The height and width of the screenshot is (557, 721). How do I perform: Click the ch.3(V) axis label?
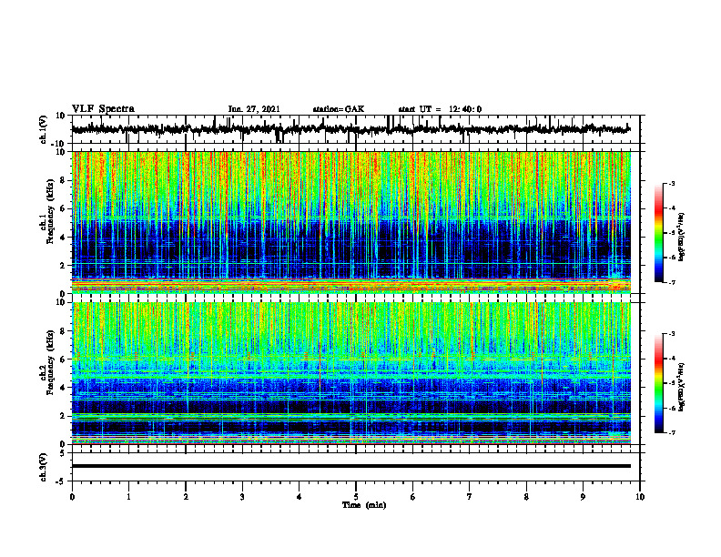[x=44, y=467]
